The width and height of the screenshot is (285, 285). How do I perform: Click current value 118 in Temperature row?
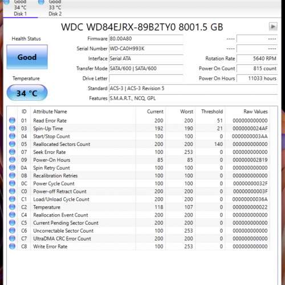(159, 207)
